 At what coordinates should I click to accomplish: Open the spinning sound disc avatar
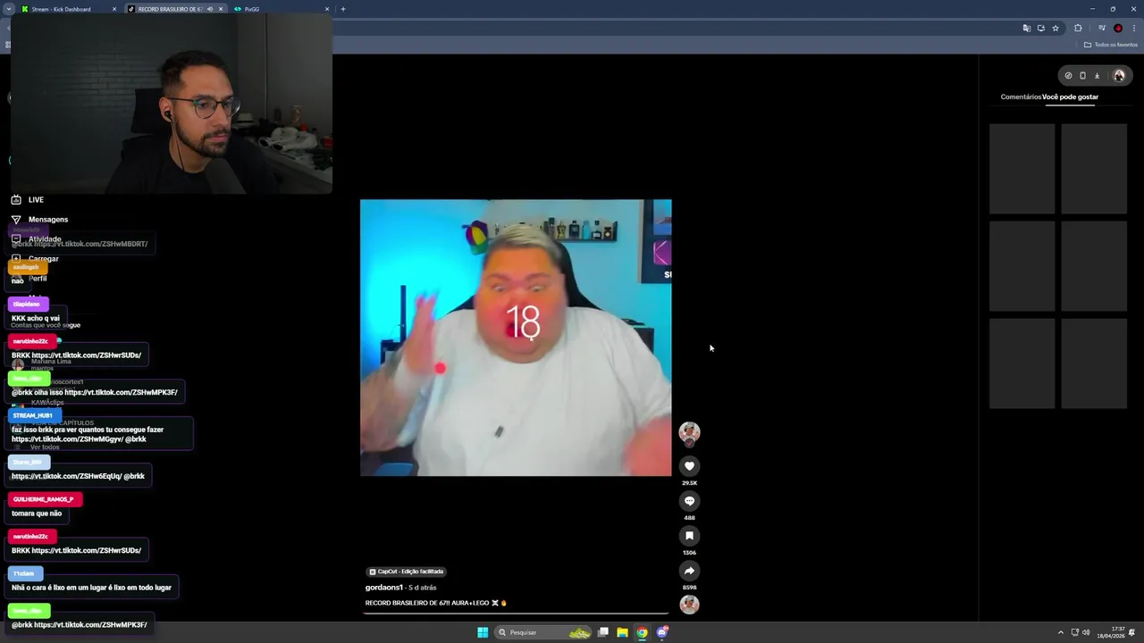click(x=689, y=605)
